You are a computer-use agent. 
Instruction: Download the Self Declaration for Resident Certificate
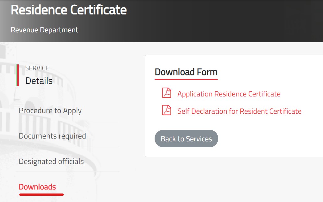239,111
